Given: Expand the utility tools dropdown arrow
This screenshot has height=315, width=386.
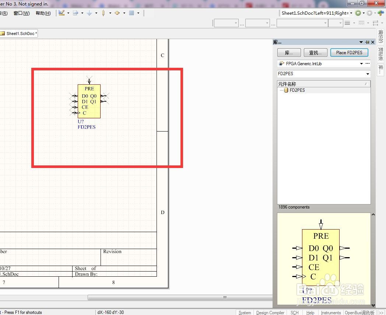Looking at the screenshot, I should 68,13.
